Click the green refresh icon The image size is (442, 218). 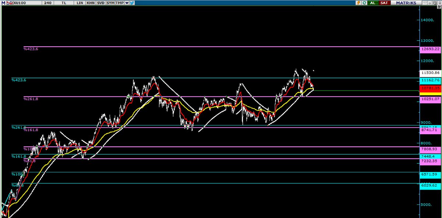pyautogui.click(x=364, y=3)
